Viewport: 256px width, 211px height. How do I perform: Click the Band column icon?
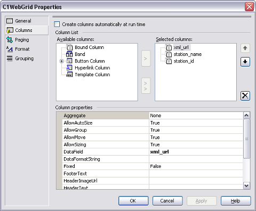69,54
